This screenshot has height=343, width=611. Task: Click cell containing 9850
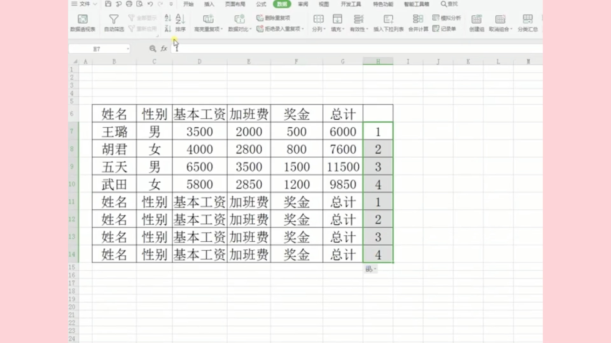tap(343, 184)
